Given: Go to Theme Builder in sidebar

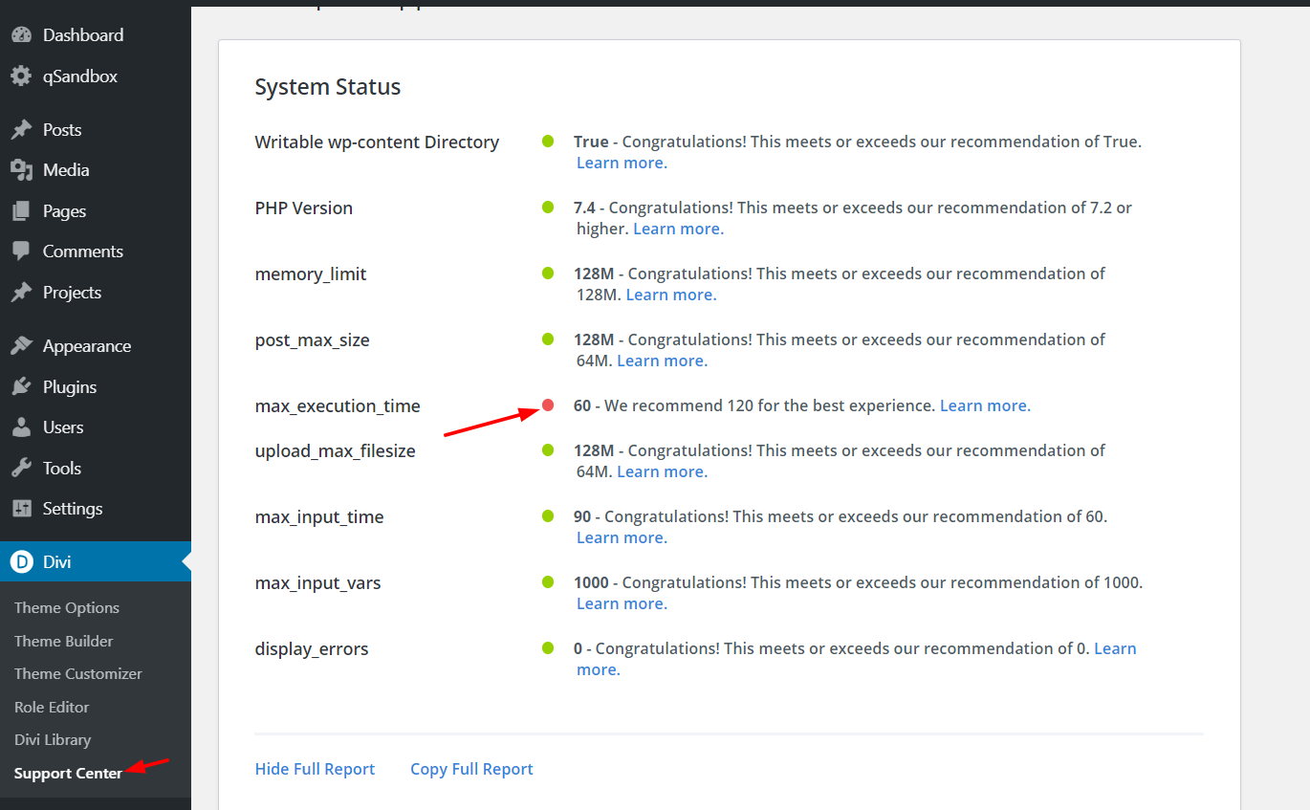Looking at the screenshot, I should [64, 642].
